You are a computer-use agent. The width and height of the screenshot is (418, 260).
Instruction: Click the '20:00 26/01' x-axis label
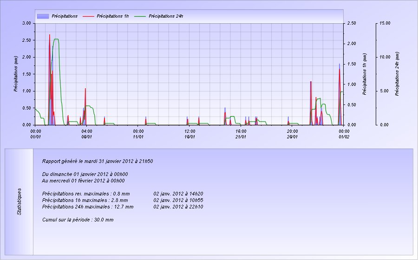point(292,134)
